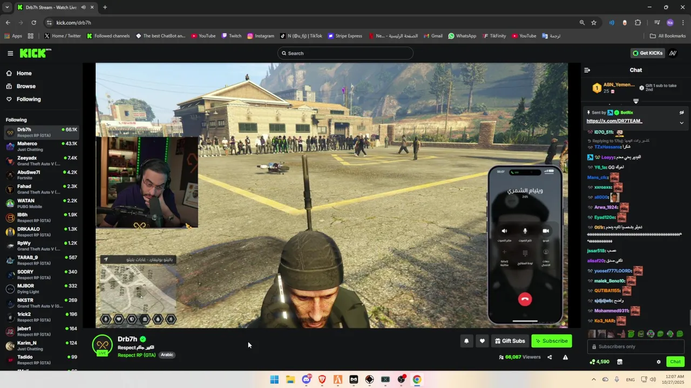Click the Drb7h streamer avatar
Image resolution: width=691 pixels, height=388 pixels.
pos(102,345)
